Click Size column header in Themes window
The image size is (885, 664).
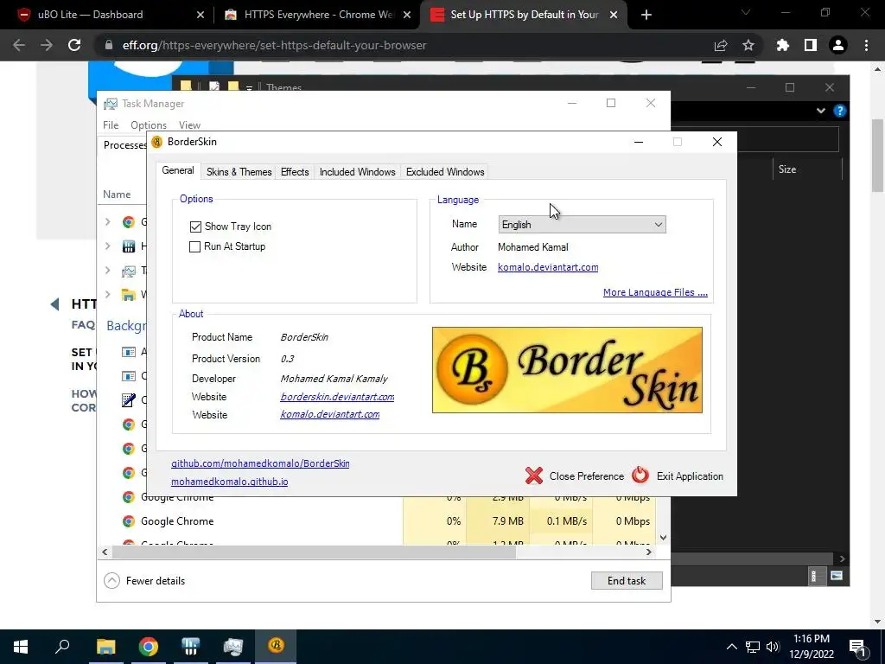[x=786, y=169]
